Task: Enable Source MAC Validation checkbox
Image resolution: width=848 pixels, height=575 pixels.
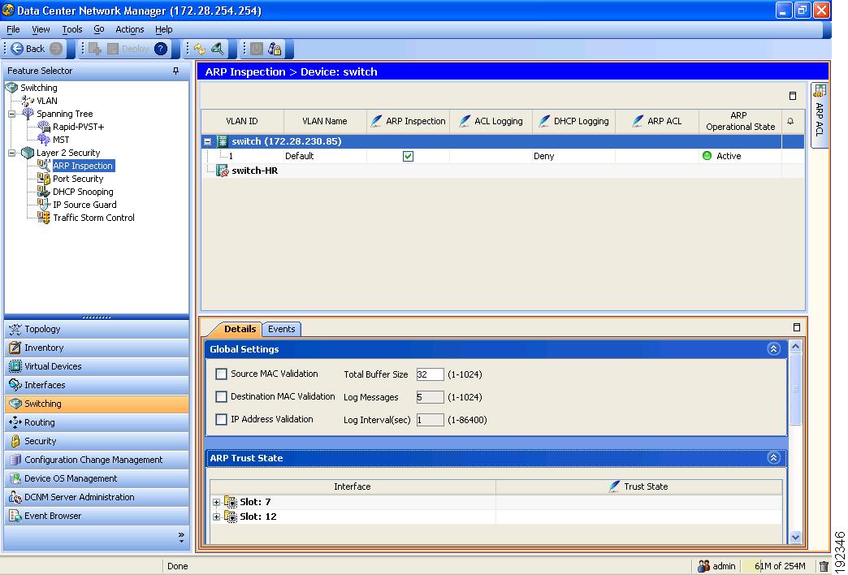Action: (221, 374)
